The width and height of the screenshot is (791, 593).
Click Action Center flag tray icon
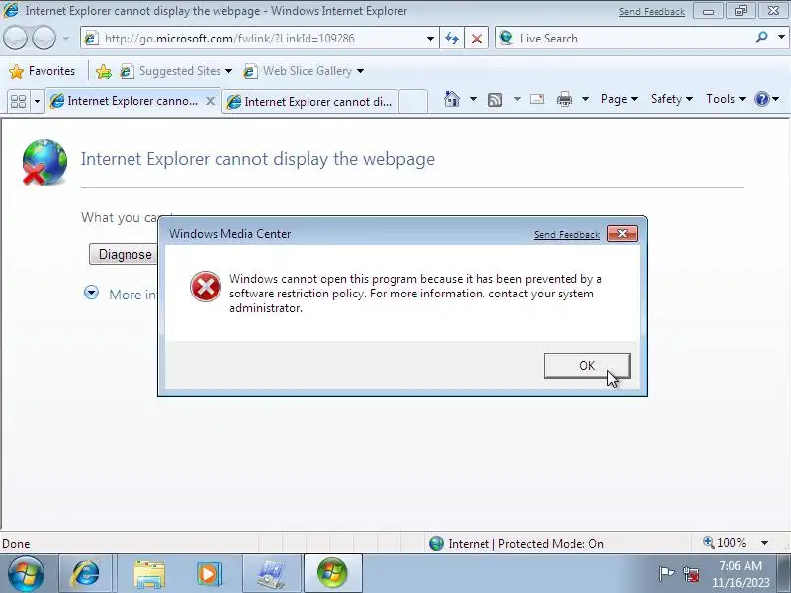click(x=666, y=574)
